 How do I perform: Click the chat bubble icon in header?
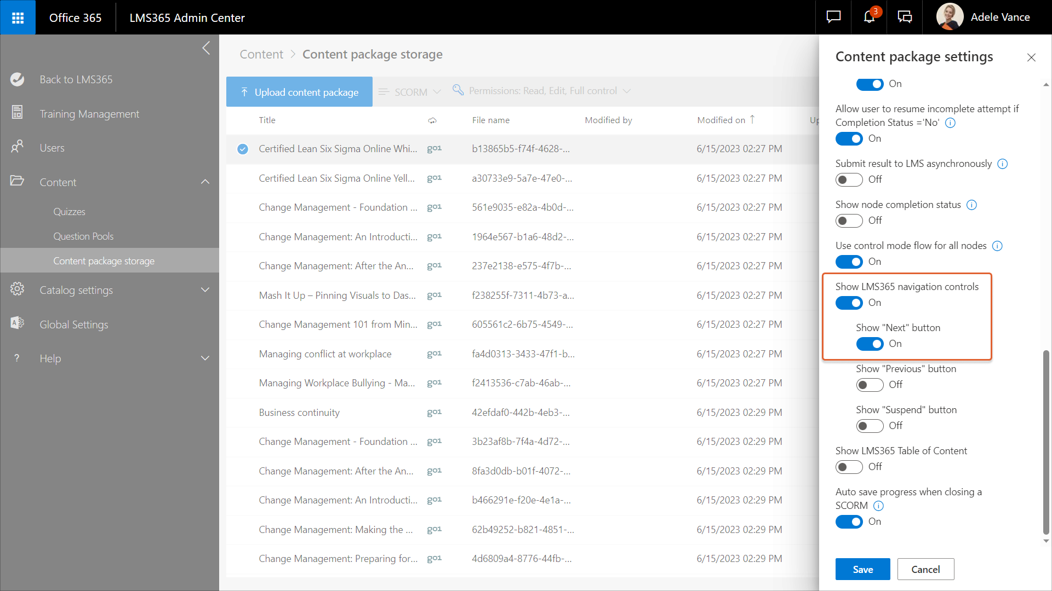click(833, 17)
